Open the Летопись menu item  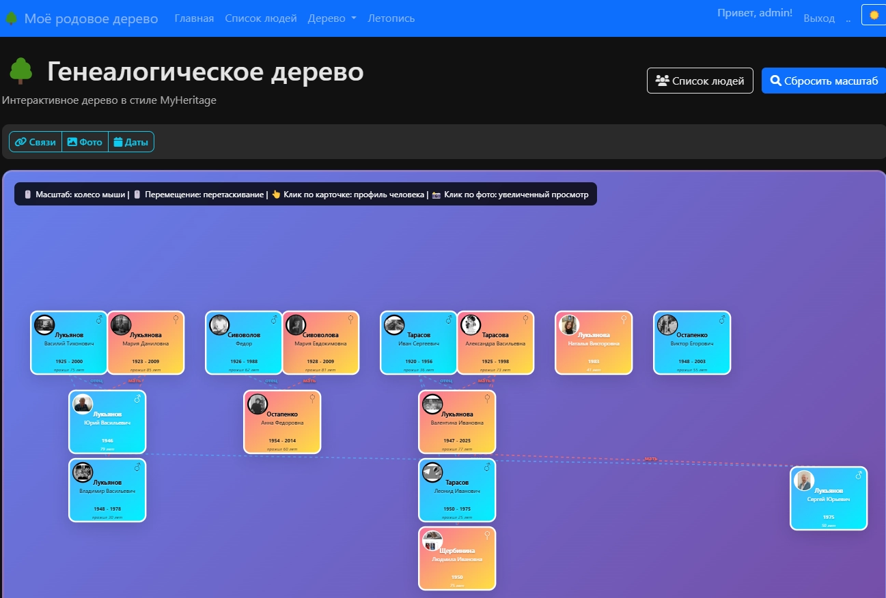[391, 18]
